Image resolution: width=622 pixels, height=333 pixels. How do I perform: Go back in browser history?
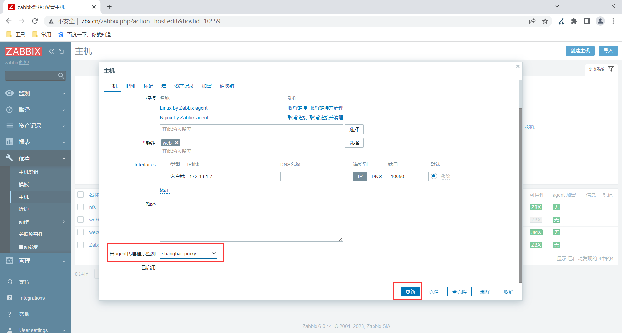click(9, 21)
